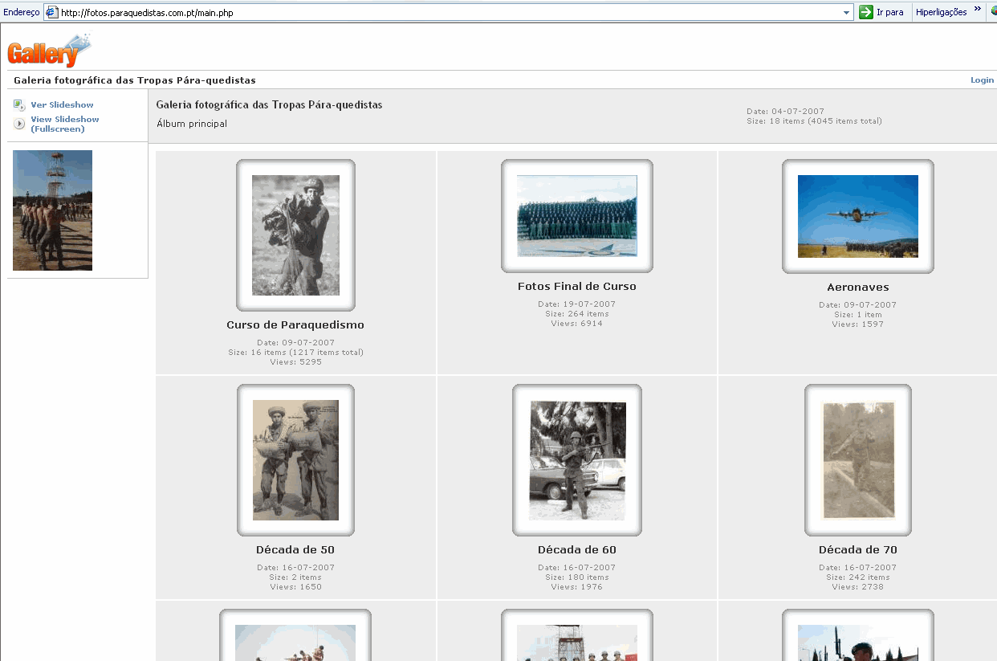Viewport: 997px width, 661px height.
Task: Click the Hiperligações toolbar label
Action: tap(941, 12)
